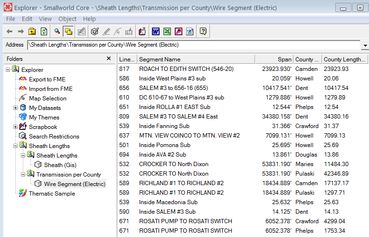Toggle the Folders pane button

pos(68,31)
